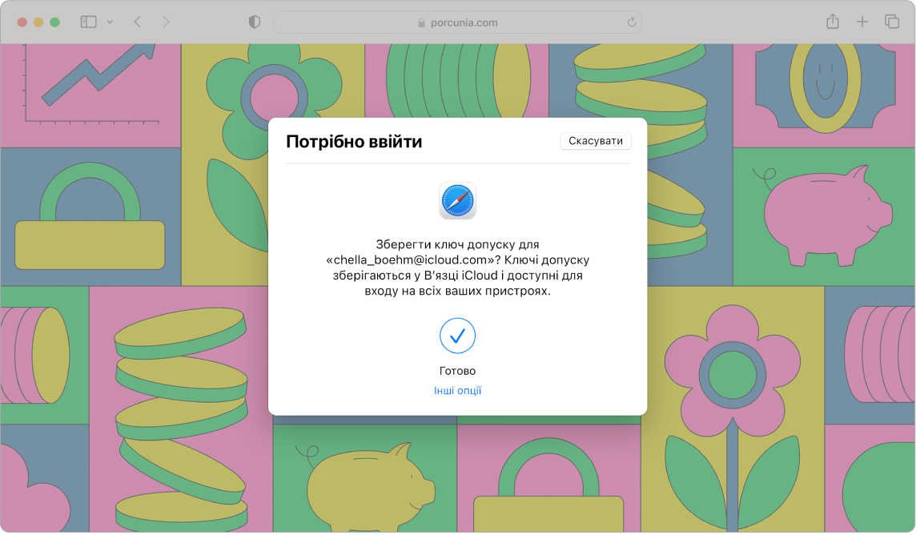Open a new tab with plus
The height and width of the screenshot is (535, 916).
point(862,22)
